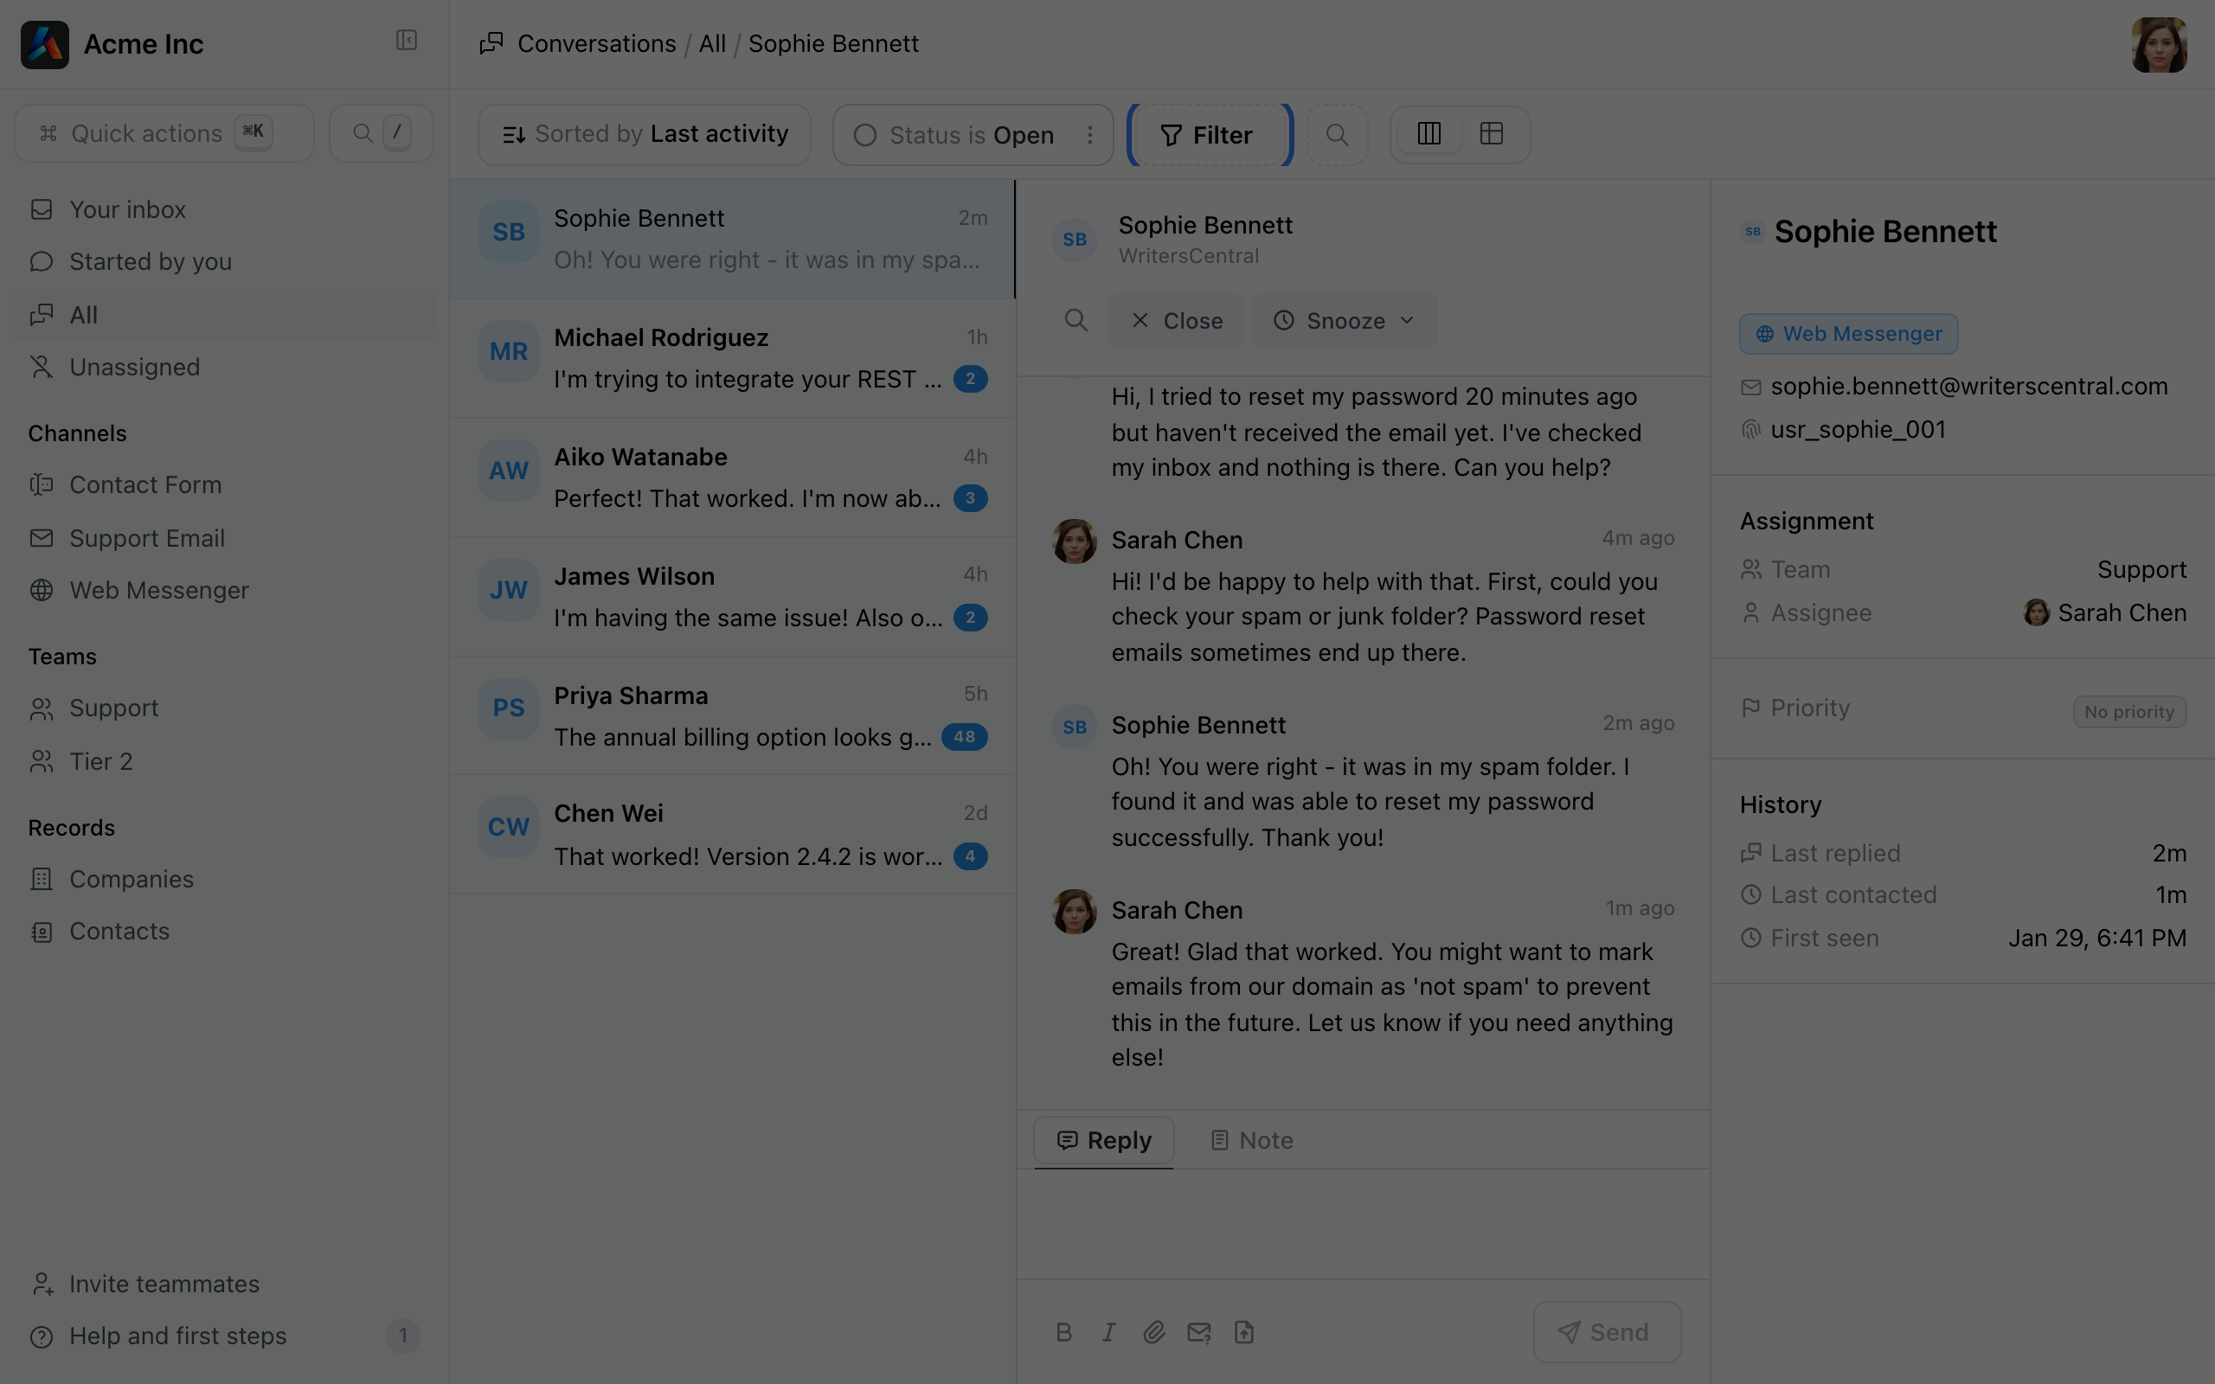The height and width of the screenshot is (1384, 2215).
Task: Open Michael Rodriguez conversation
Action: coord(732,358)
